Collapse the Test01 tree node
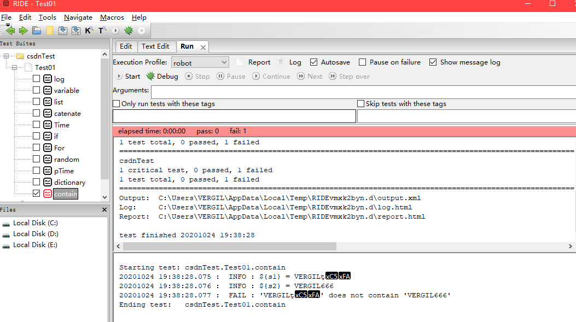 [14, 68]
